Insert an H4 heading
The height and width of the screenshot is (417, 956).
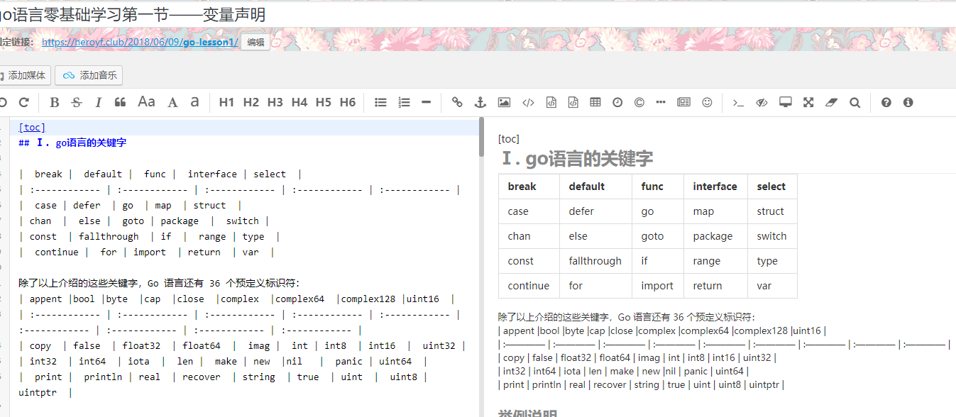pos(299,102)
